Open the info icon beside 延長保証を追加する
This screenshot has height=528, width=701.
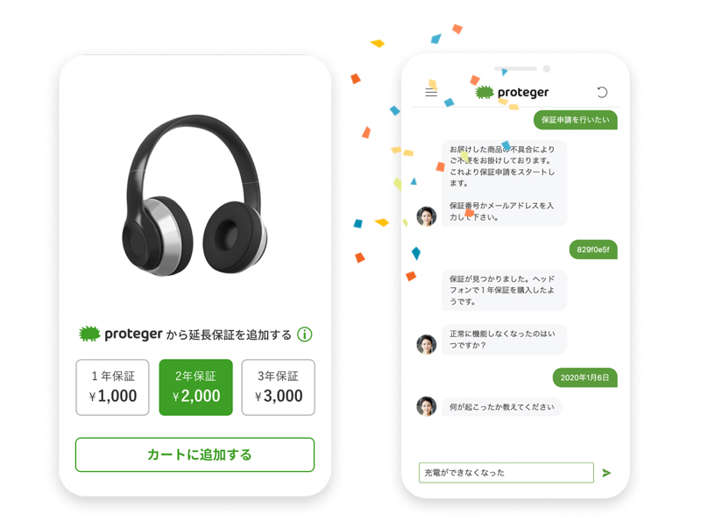pos(305,334)
